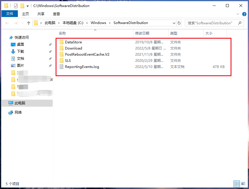
Task: Click the Help question mark icon
Action: click(x=244, y=14)
